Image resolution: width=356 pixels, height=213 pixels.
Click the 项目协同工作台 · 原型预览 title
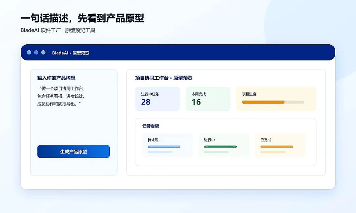point(164,78)
